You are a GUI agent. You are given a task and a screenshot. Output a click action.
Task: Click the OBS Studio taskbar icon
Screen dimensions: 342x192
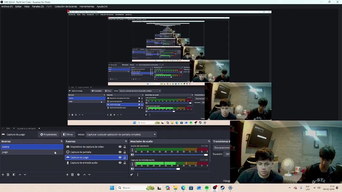point(215,188)
